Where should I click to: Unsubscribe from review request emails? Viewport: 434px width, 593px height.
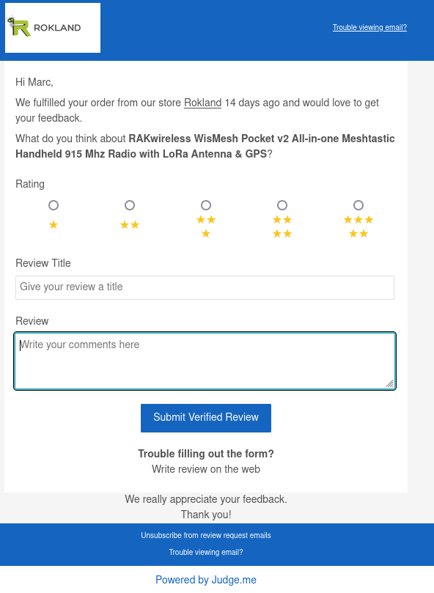[206, 536]
